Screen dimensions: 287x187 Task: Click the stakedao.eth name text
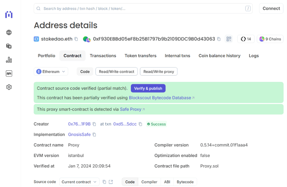57,39
